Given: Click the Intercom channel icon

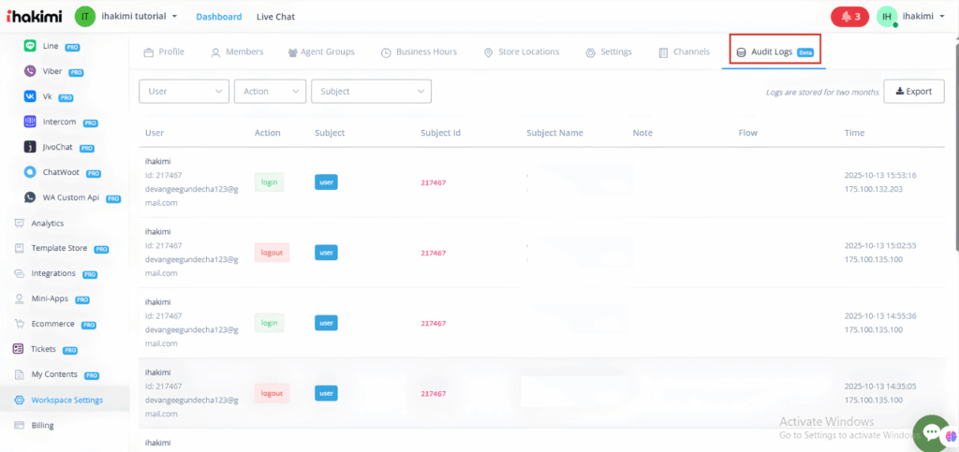Looking at the screenshot, I should pos(30,122).
